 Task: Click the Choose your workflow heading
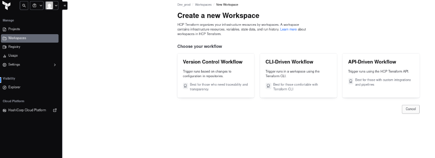point(200,47)
